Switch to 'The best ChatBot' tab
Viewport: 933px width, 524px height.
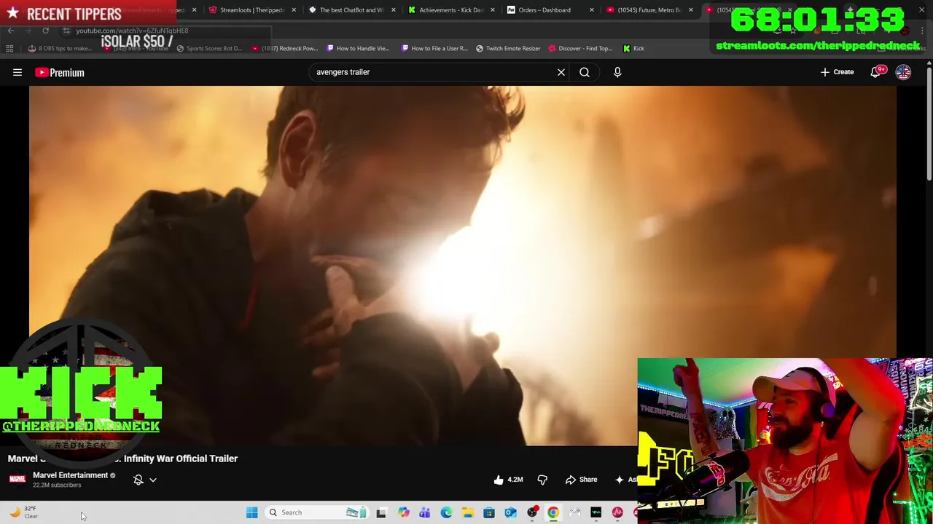tap(350, 10)
